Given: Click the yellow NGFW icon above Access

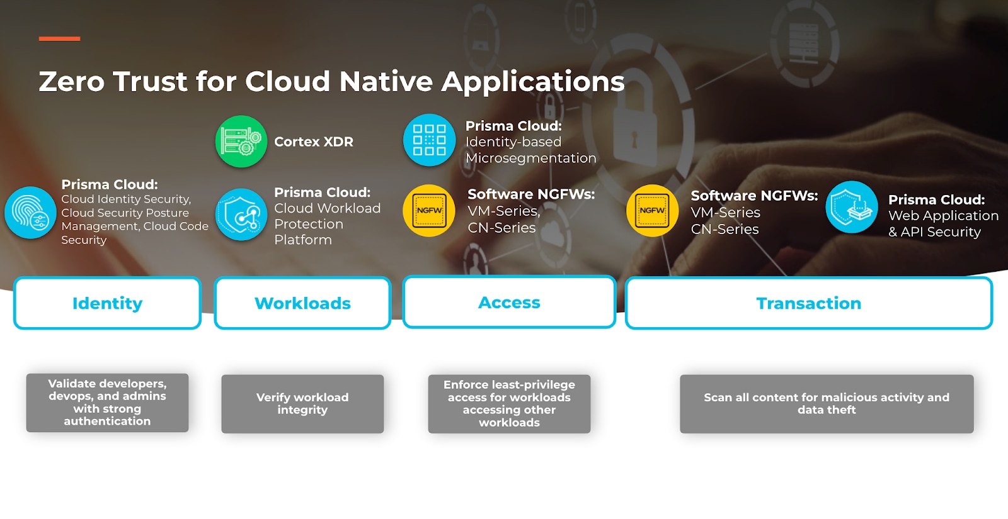Looking at the screenshot, I should [429, 211].
